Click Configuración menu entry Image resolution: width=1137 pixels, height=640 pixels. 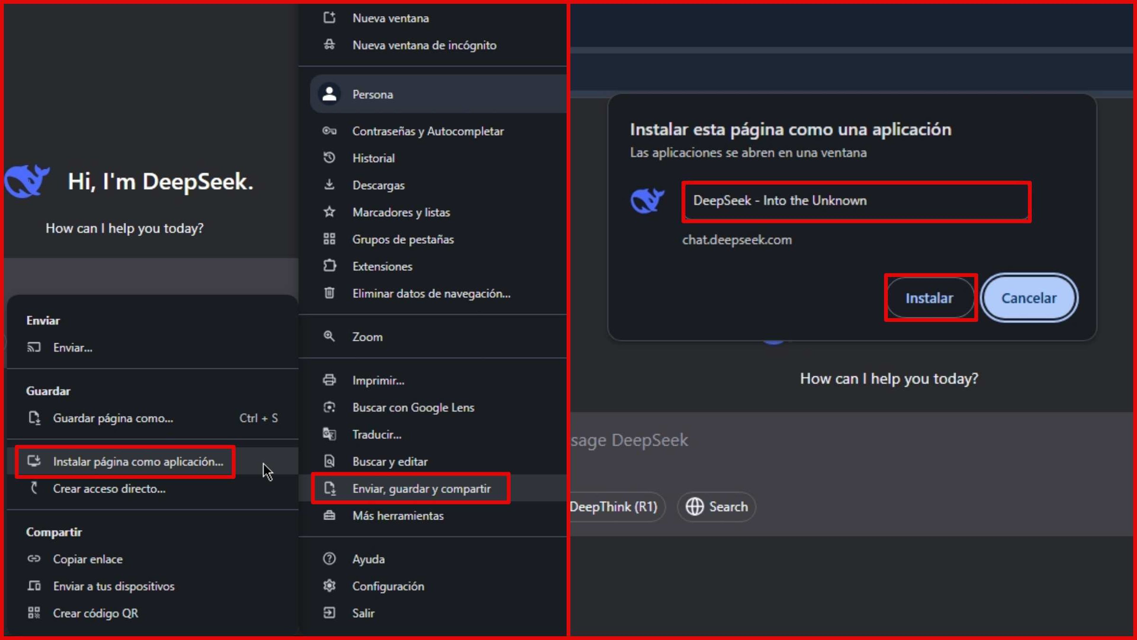click(x=433, y=586)
